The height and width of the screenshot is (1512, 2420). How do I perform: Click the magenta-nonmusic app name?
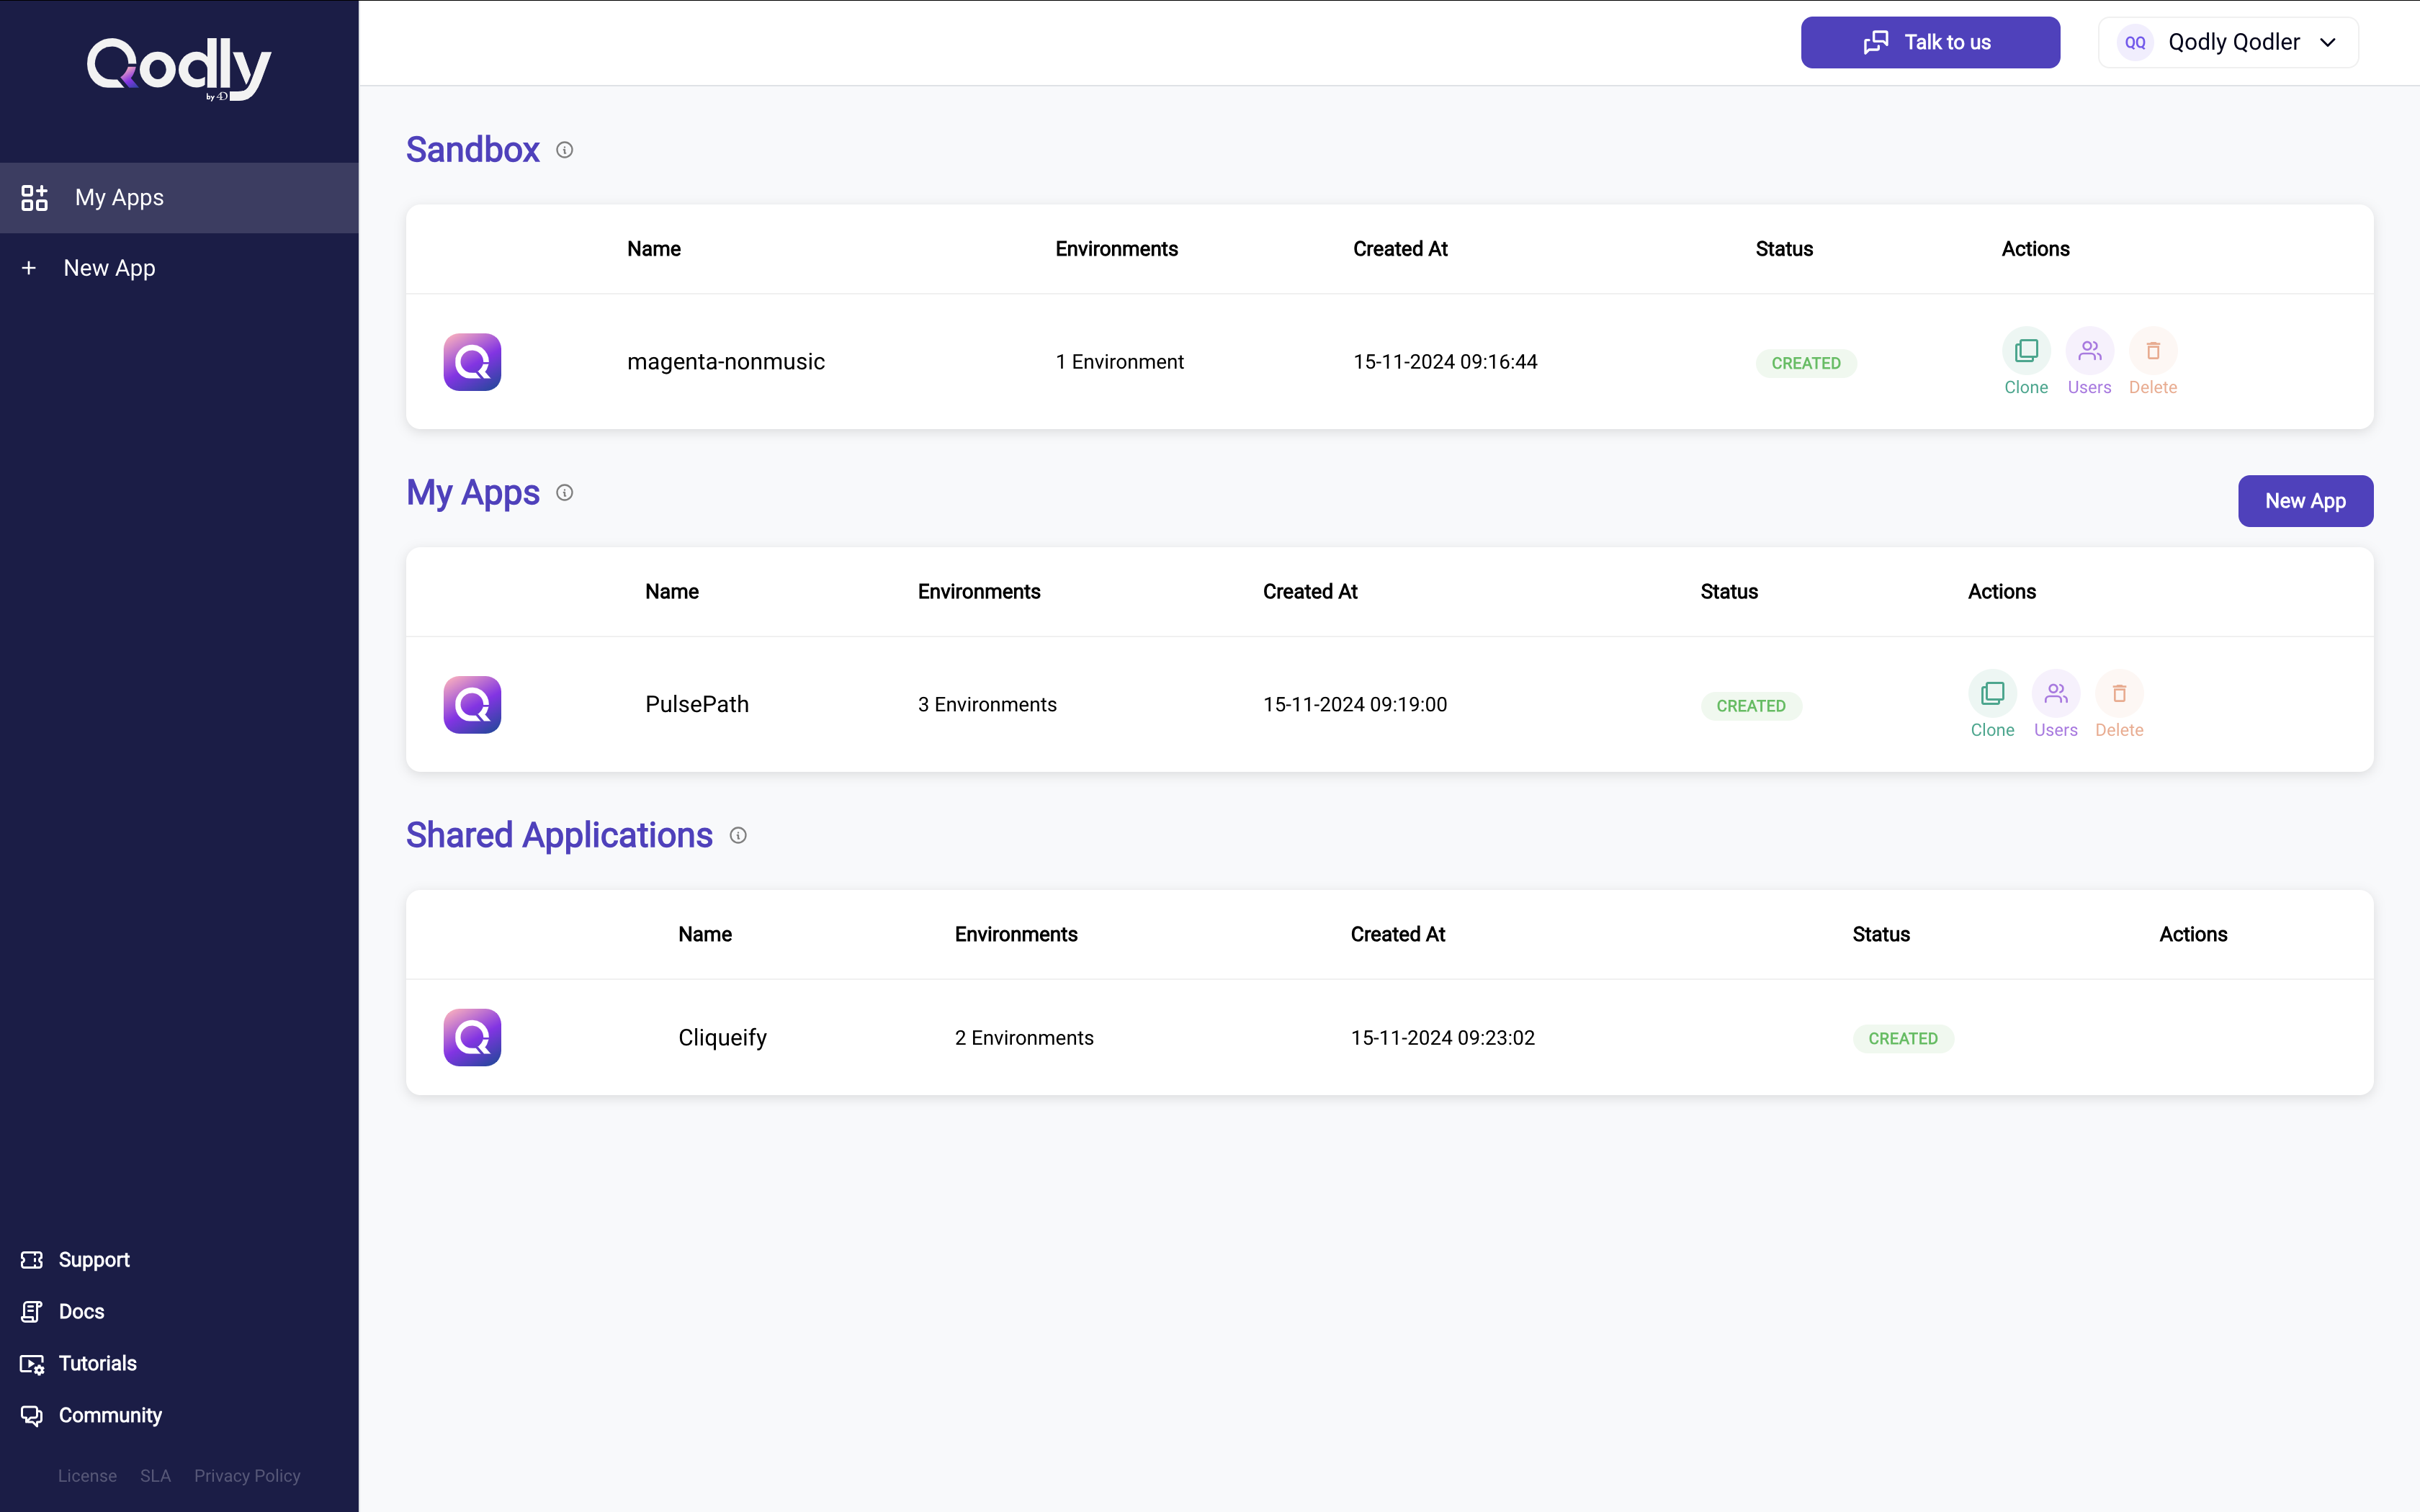726,362
